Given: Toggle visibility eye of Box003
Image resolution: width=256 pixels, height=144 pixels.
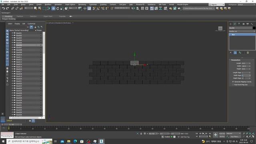Looking at the screenshot, I should tap(12, 38).
